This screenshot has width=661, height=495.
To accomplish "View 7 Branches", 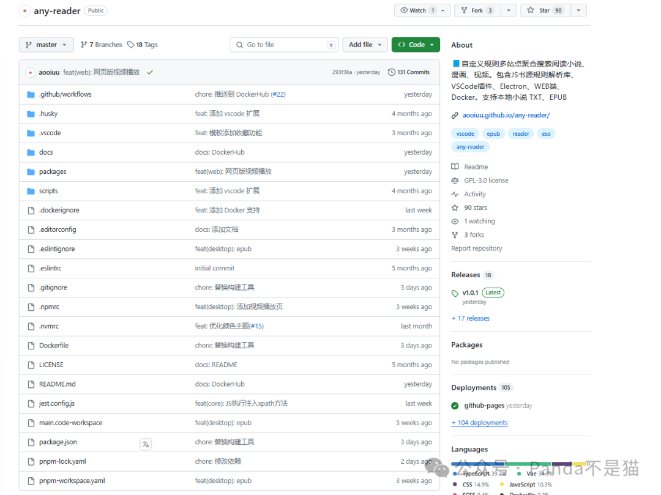I will (x=102, y=45).
